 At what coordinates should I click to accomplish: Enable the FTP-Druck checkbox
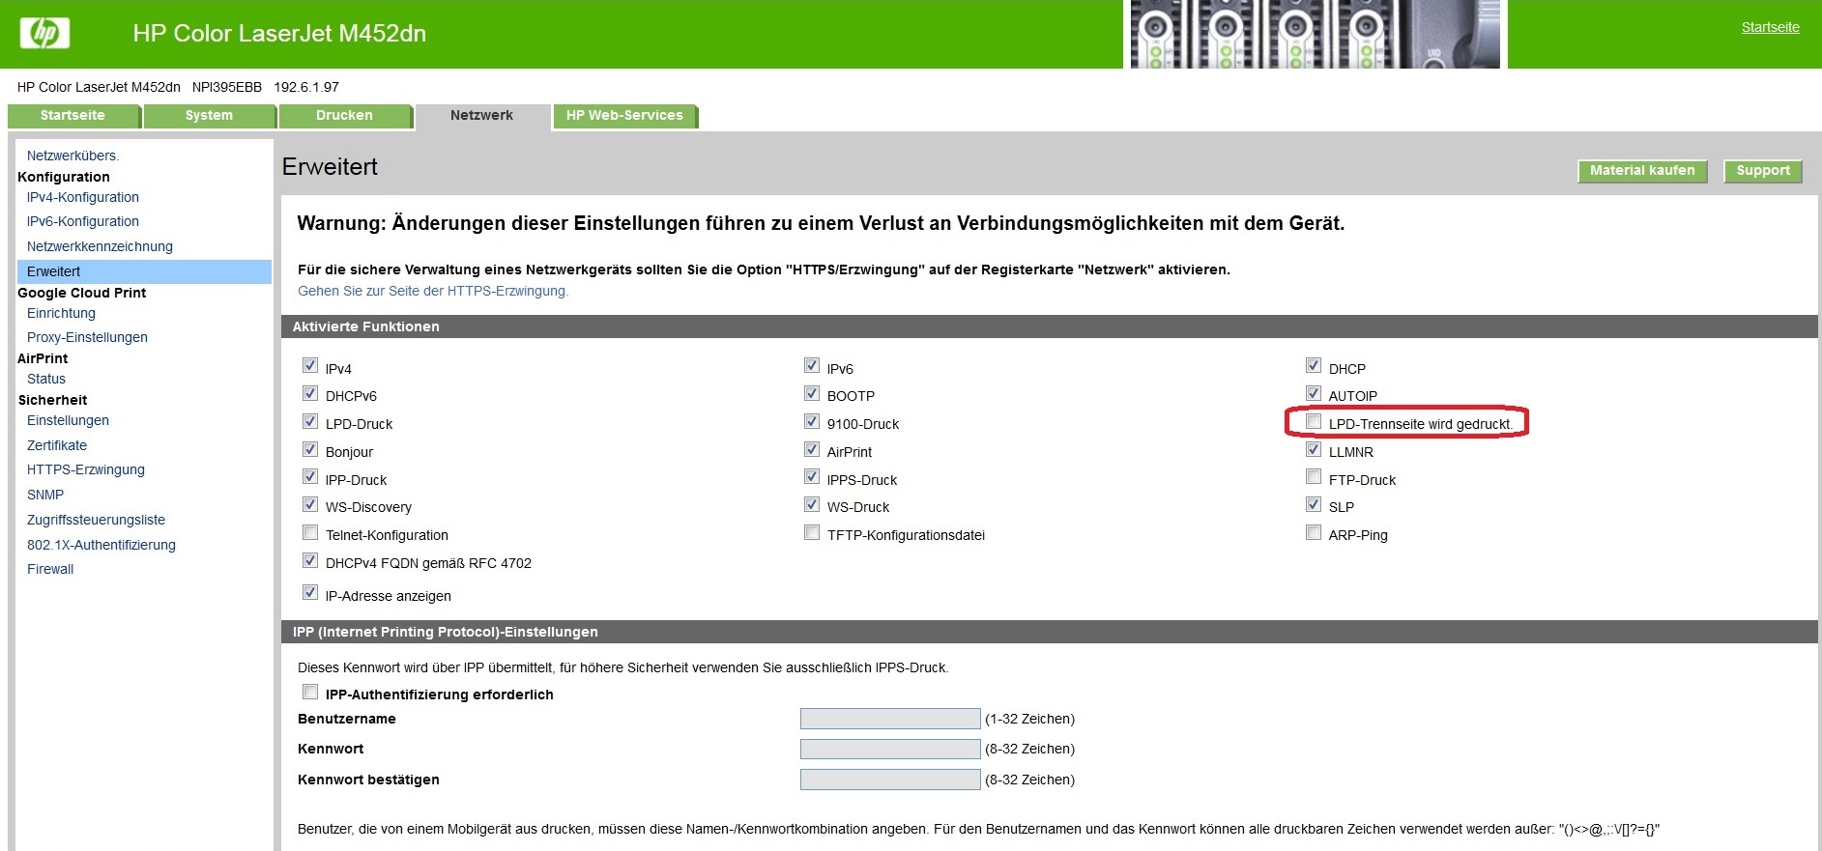(x=1314, y=476)
